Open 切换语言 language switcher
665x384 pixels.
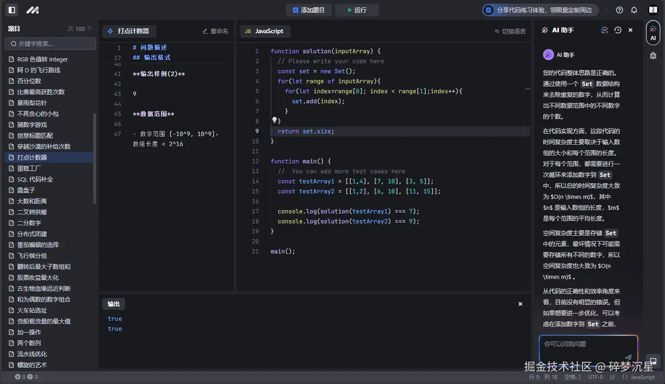point(510,31)
